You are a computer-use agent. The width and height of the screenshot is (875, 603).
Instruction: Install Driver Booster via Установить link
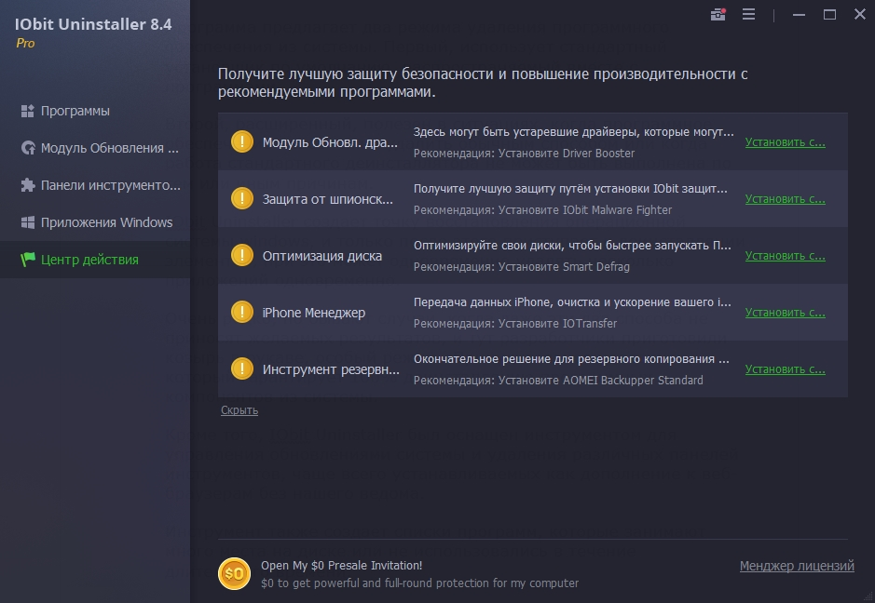click(x=786, y=142)
